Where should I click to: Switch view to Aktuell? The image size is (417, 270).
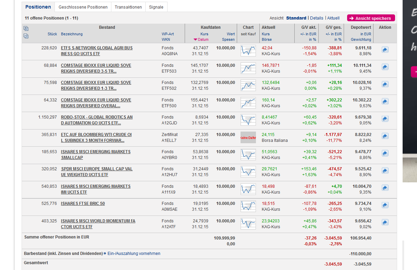(333, 18)
